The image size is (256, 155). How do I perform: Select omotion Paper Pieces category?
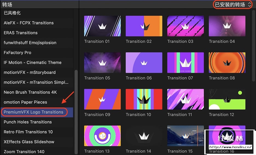coord(37,102)
